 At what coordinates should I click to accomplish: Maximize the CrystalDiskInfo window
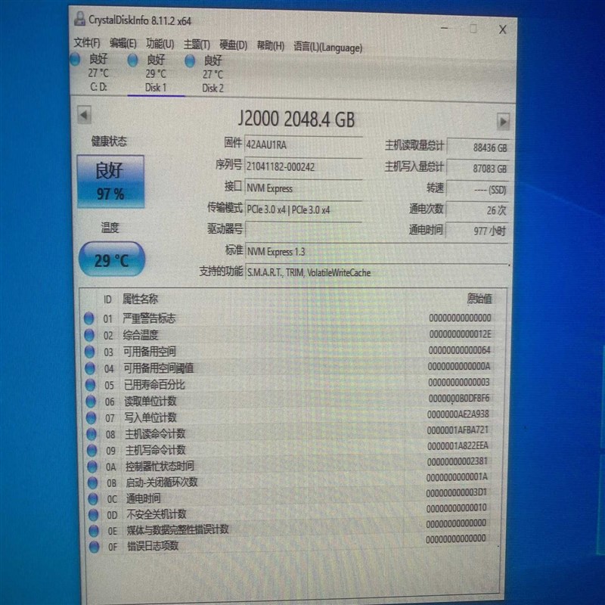(x=473, y=29)
